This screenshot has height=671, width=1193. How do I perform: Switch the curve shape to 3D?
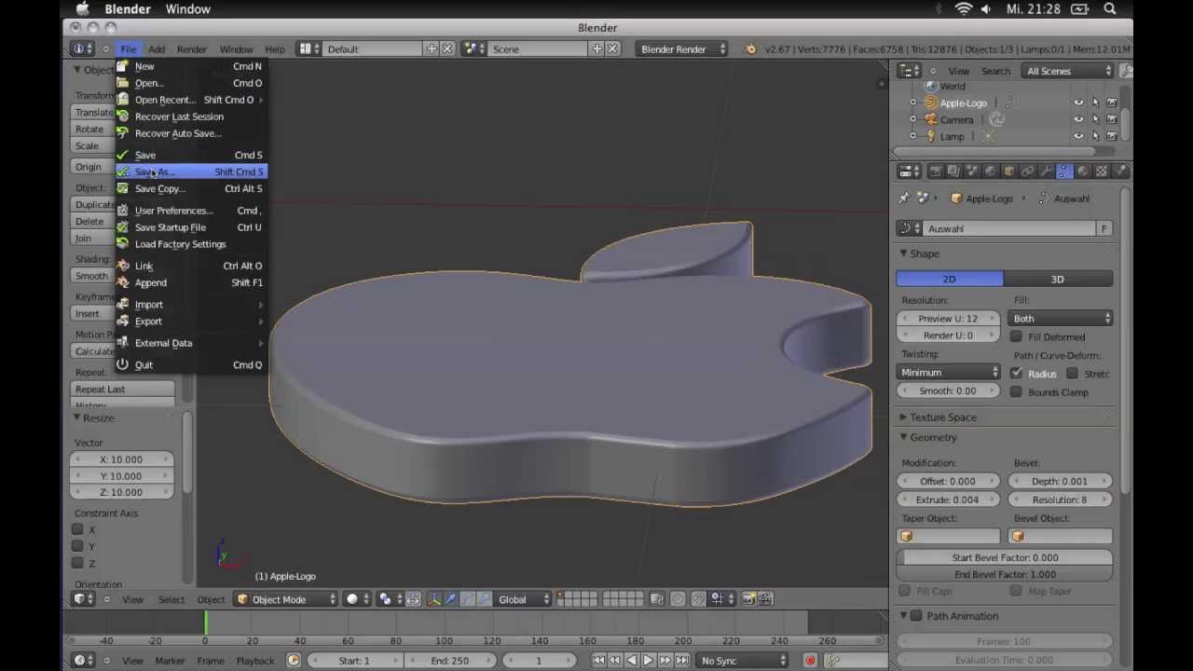pos(1058,280)
